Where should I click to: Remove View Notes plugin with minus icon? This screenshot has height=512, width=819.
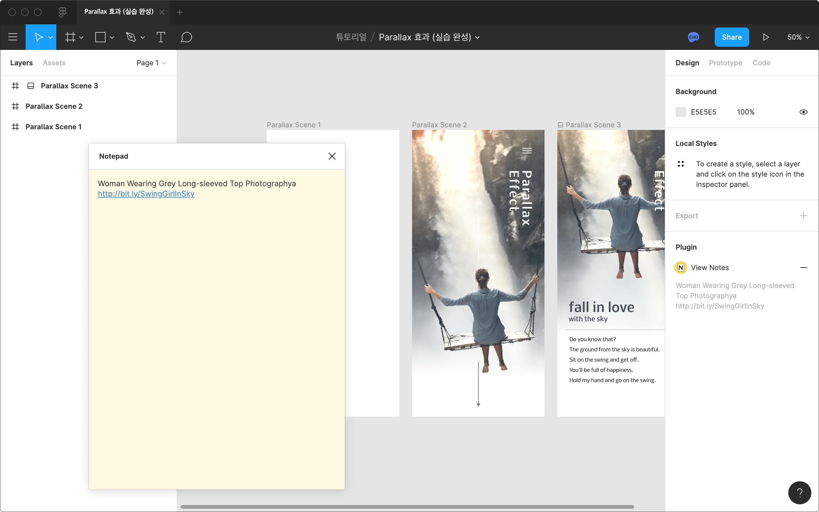point(803,268)
